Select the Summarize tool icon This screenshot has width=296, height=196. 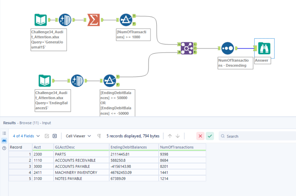pyautogui.click(x=94, y=20)
